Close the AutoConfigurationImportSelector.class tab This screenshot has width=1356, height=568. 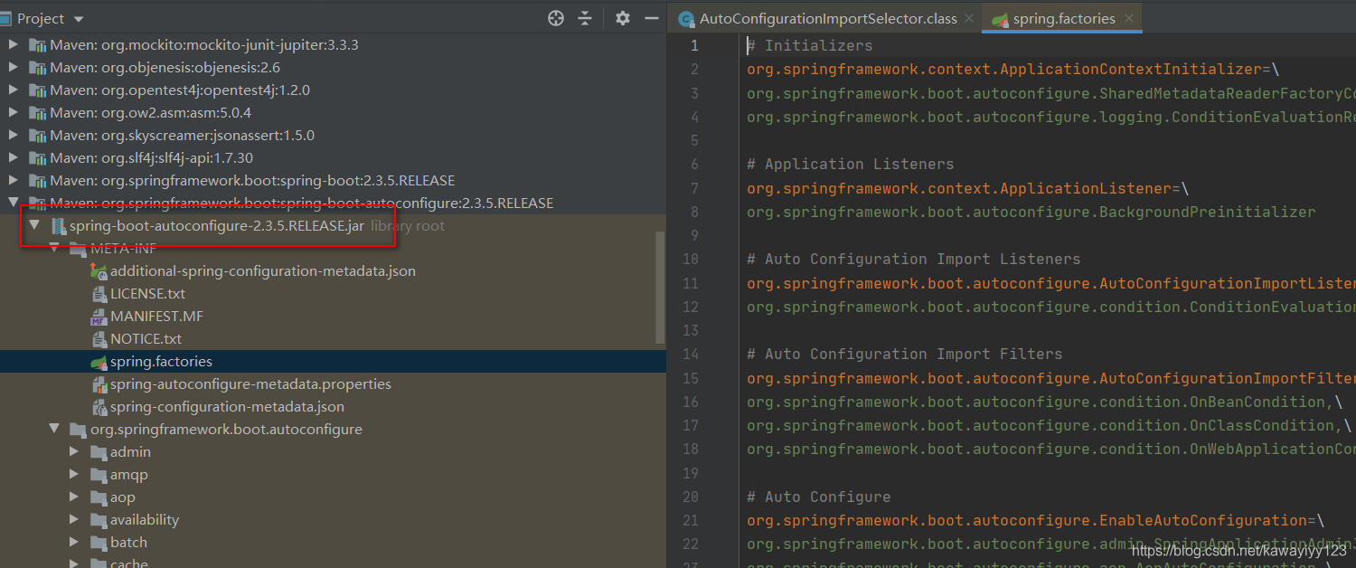[969, 18]
